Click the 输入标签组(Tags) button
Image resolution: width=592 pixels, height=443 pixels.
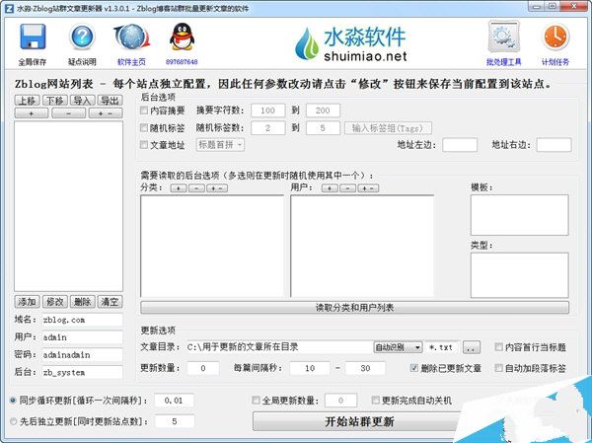388,128
